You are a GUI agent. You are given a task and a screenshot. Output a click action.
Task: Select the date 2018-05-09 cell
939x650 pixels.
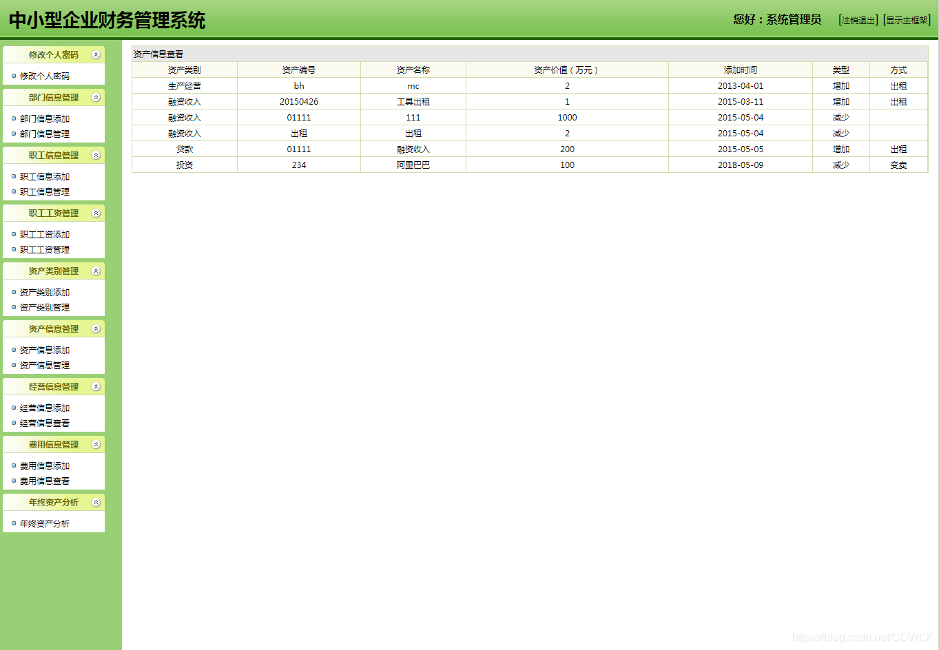click(x=741, y=165)
